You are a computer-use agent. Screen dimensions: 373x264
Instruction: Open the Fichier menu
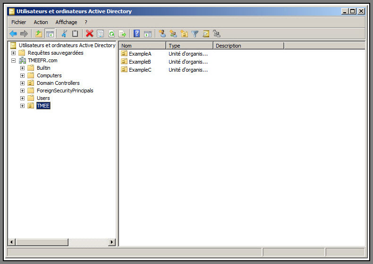coord(19,22)
